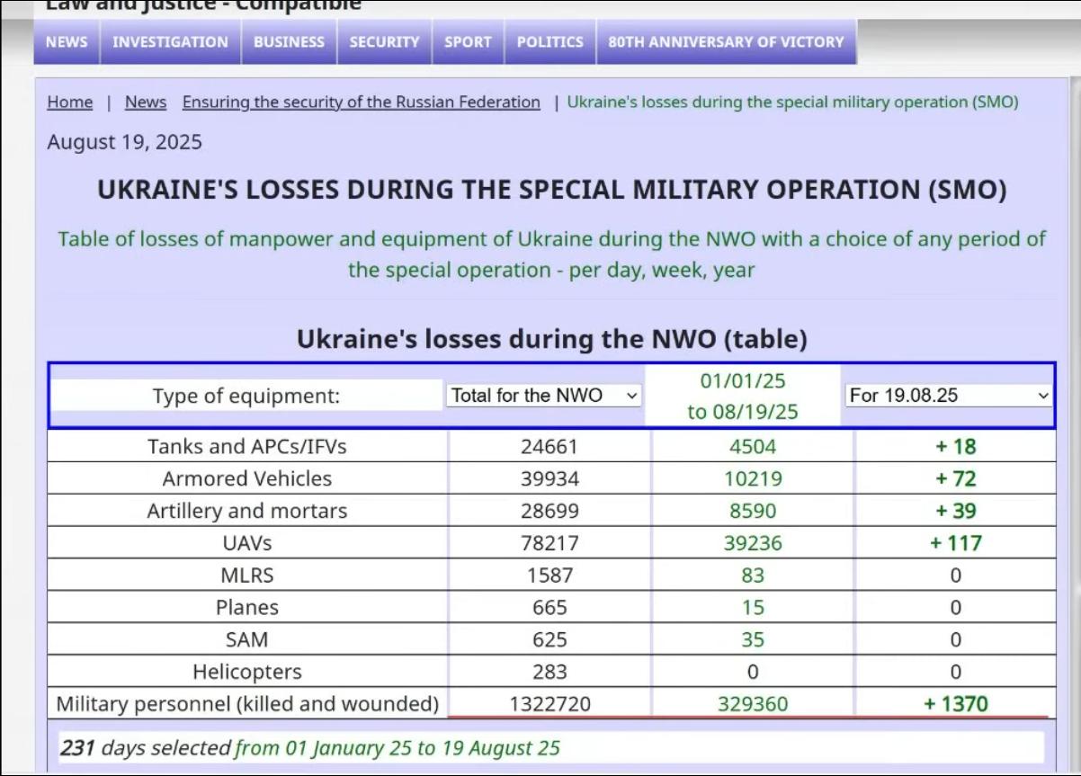Expand the 'Total for the NWO' dropdown
1081x776 pixels.
coord(543,395)
